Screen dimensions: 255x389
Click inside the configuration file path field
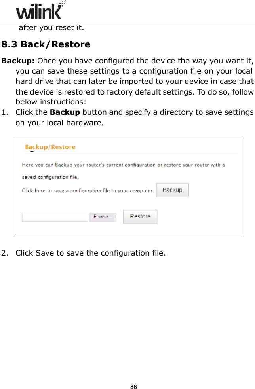click(x=55, y=216)
